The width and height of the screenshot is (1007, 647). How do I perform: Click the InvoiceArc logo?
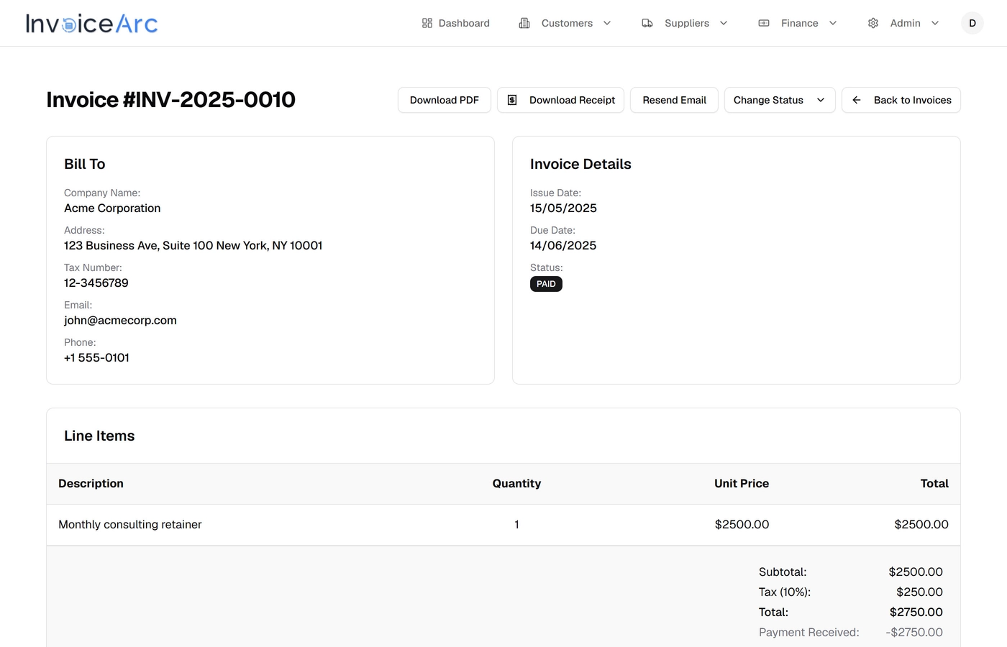point(91,24)
